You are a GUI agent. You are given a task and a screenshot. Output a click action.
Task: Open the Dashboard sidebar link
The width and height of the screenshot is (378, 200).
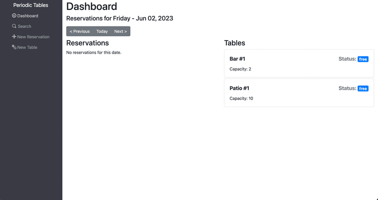(x=27, y=16)
